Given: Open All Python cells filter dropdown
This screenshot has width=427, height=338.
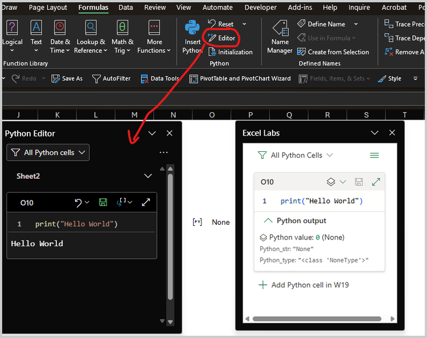Looking at the screenshot, I should coord(48,152).
